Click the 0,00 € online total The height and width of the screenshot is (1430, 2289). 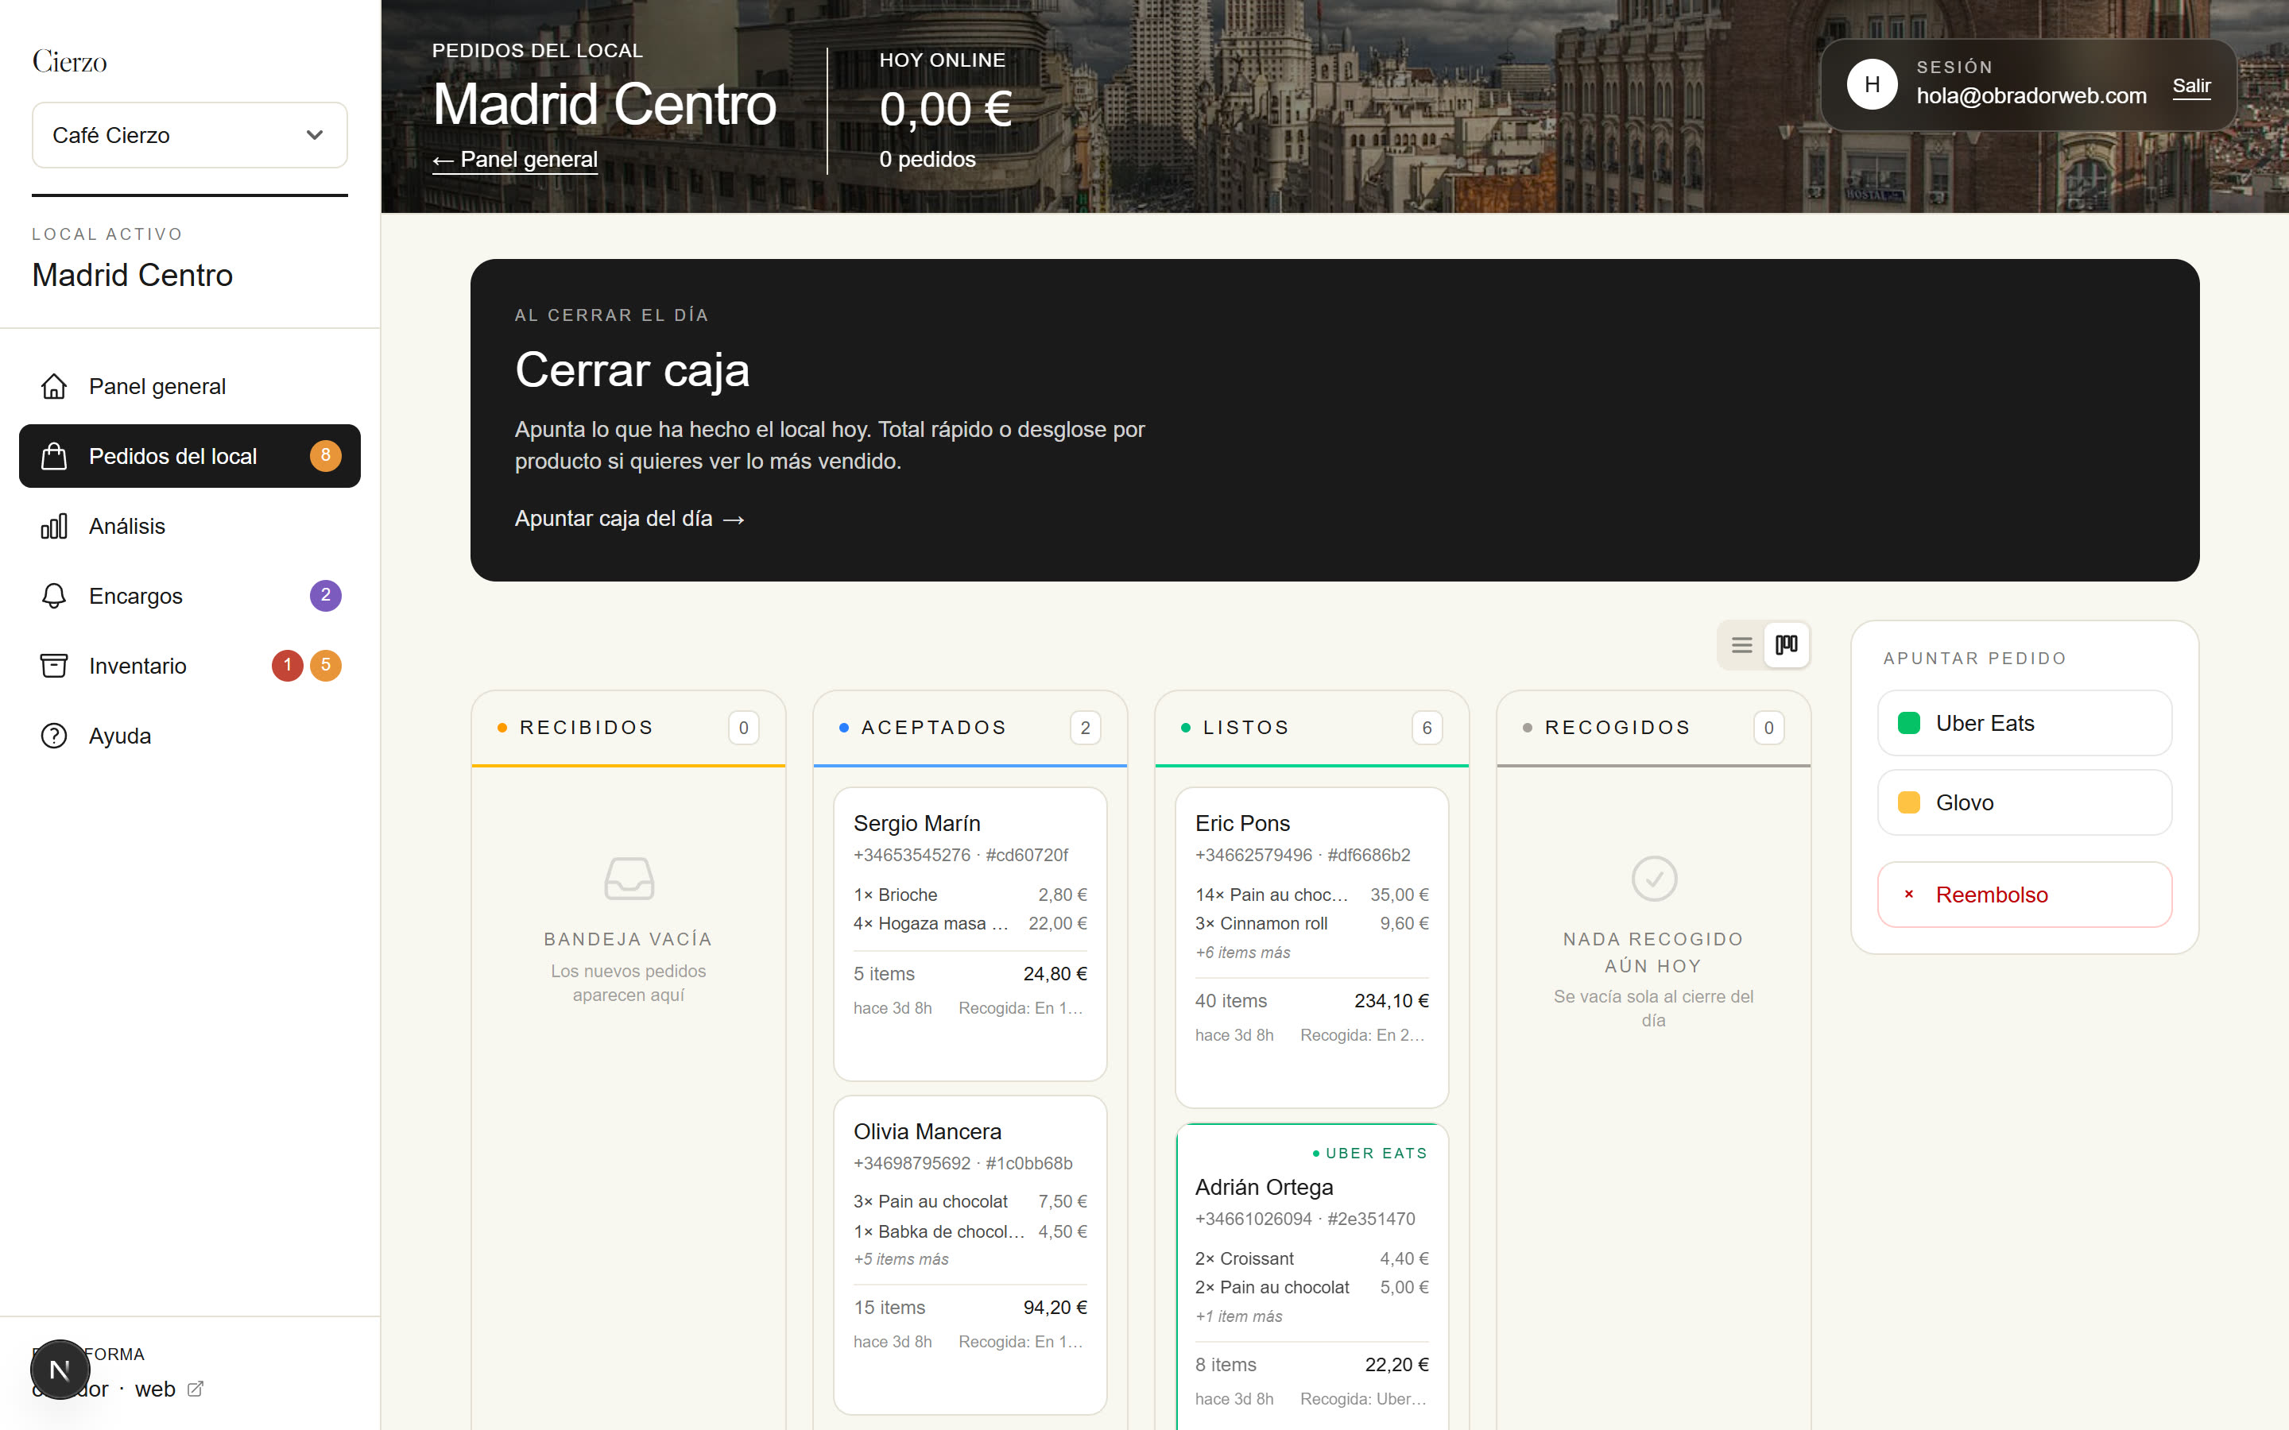[945, 109]
